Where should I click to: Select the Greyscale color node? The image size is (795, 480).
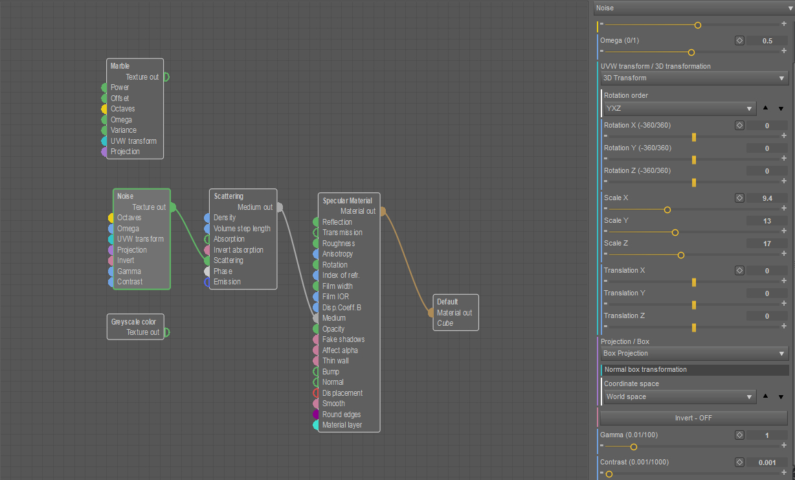coord(135,321)
